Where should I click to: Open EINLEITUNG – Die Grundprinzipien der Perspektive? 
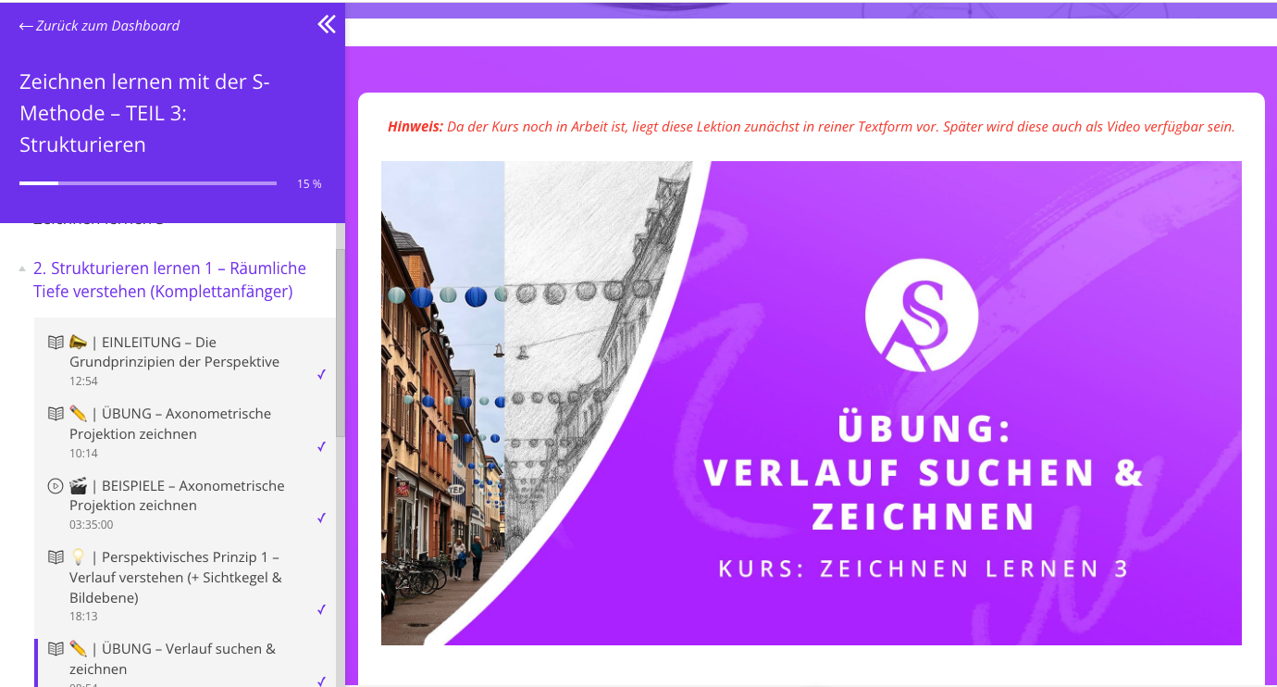(174, 352)
